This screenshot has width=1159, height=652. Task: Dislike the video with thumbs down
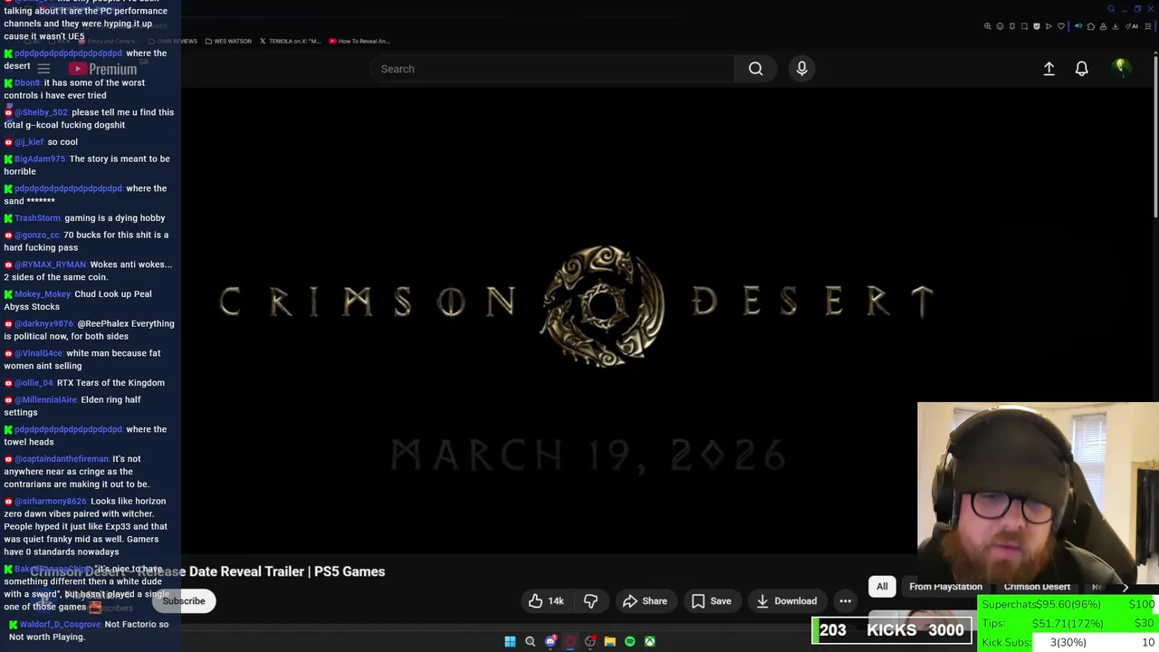pyautogui.click(x=590, y=601)
